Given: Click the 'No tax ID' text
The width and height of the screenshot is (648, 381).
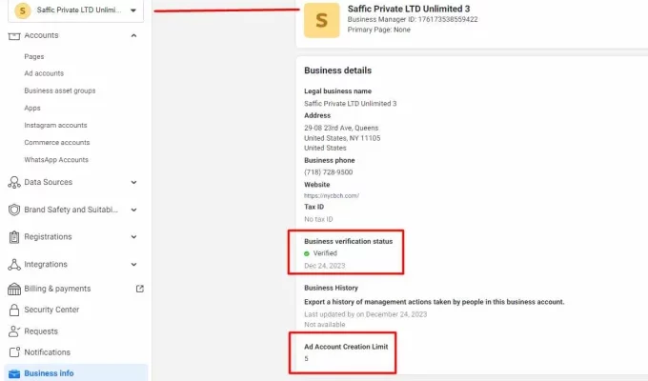Looking at the screenshot, I should point(318,219).
